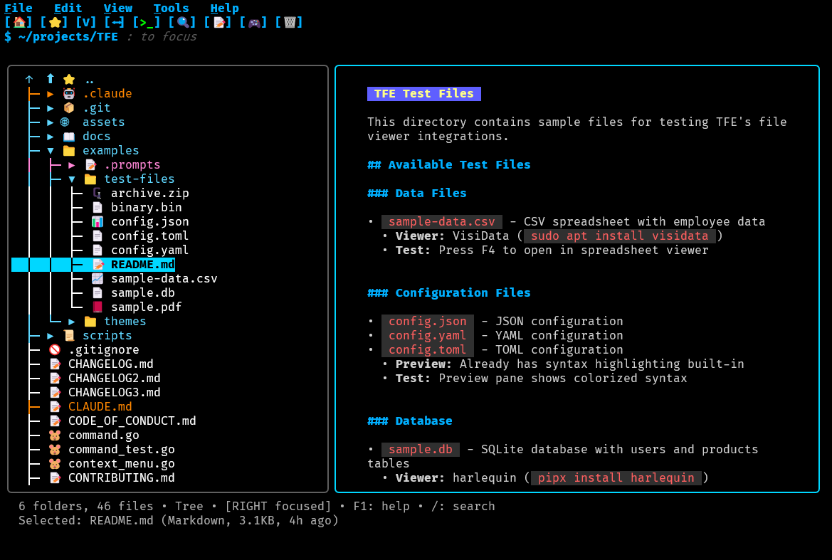Screen dimensions: 832x560
Task: Click the robot icon beside .claude folder
Action: pos(68,93)
